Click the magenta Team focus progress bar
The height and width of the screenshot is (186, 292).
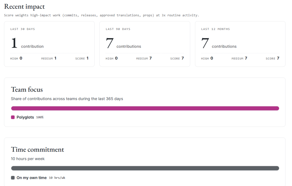pyautogui.click(x=145, y=108)
